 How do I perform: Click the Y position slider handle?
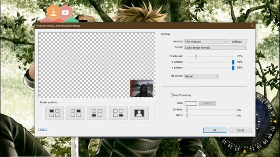point(233,68)
